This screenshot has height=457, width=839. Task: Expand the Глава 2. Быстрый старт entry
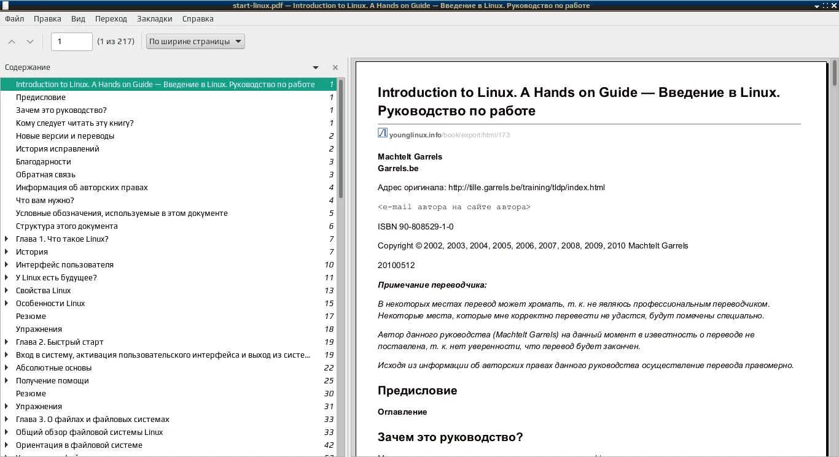point(7,342)
